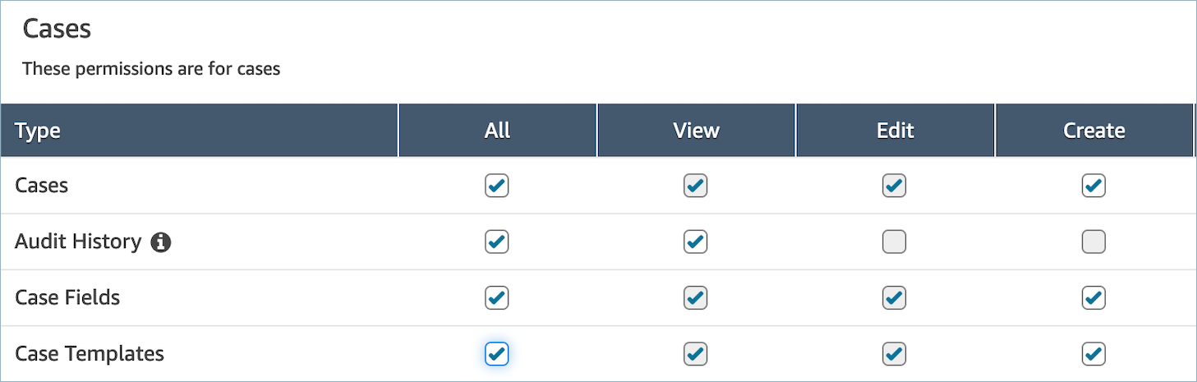Uncheck View permission for Case Templates
The image size is (1197, 382).
click(x=696, y=353)
